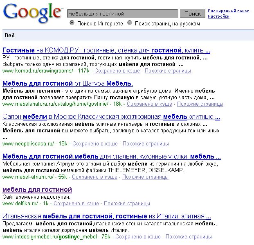Open result 'Итальянская мебель для гостиной'
Image resolution: width=254 pixels, height=245 pixels.
107,216
